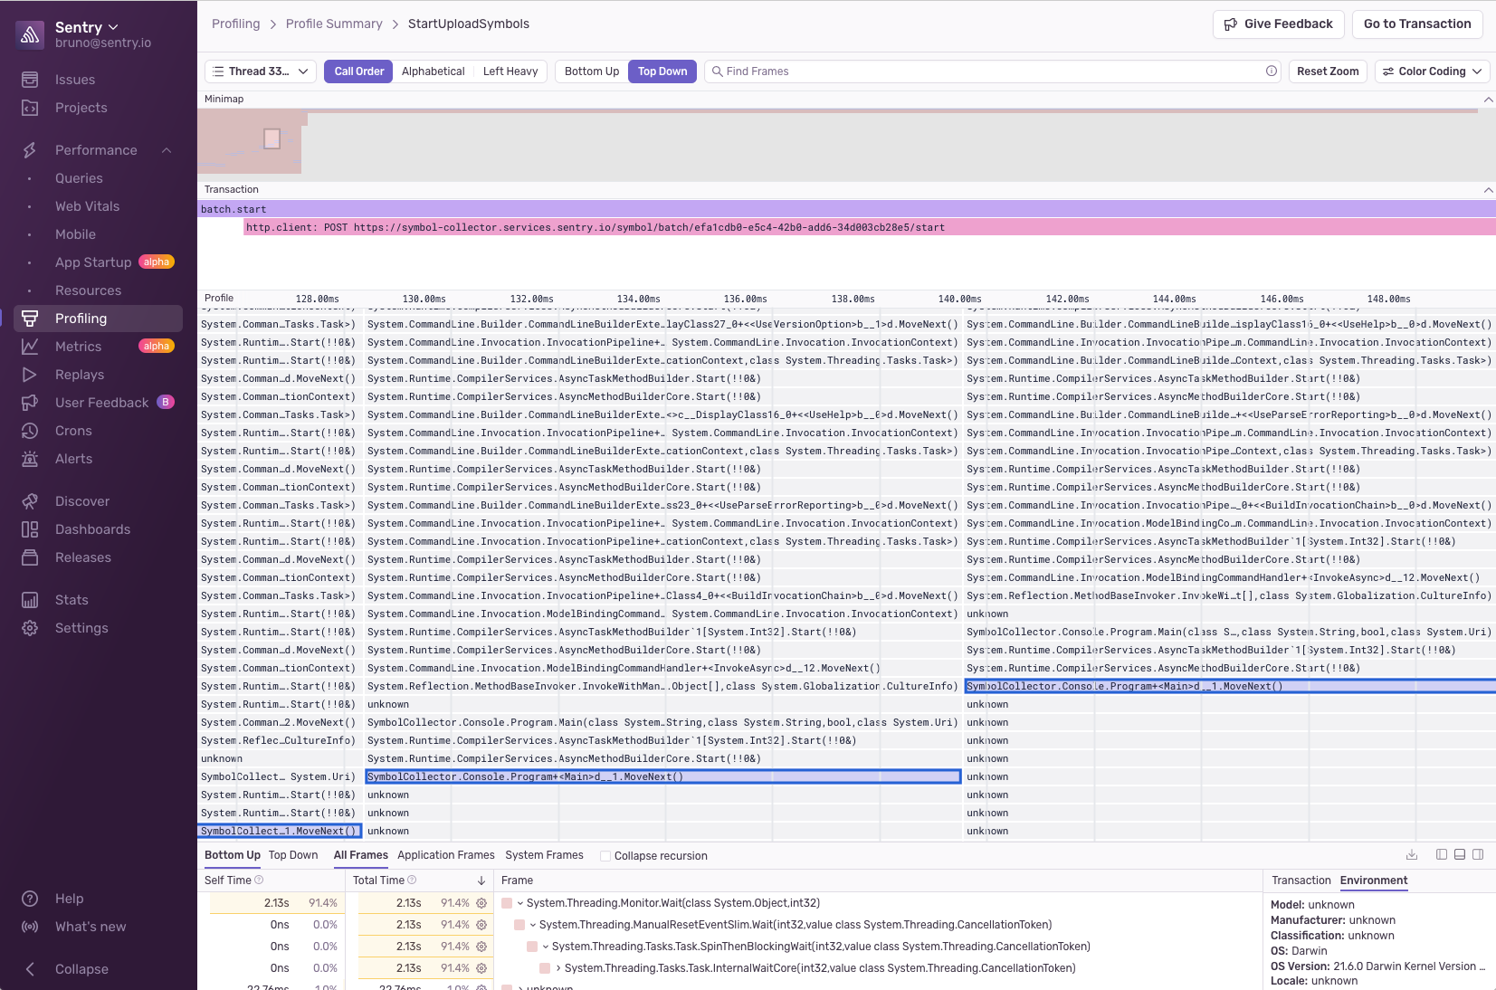Click gear icon for Monitor.Wait row
The width and height of the screenshot is (1496, 990).
[x=481, y=903]
